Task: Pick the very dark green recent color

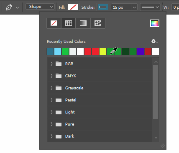Action: tap(125, 52)
